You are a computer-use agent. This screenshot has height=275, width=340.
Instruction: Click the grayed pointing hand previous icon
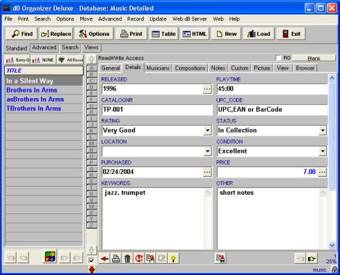point(300,258)
